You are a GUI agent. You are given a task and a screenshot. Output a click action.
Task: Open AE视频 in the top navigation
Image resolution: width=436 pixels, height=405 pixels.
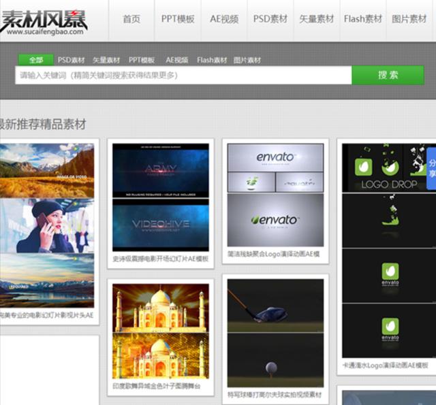224,19
